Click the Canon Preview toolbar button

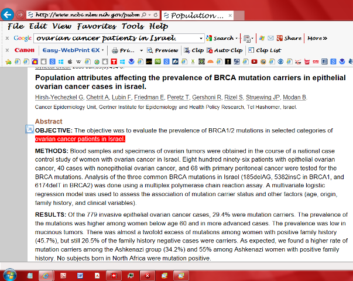pos(163,50)
